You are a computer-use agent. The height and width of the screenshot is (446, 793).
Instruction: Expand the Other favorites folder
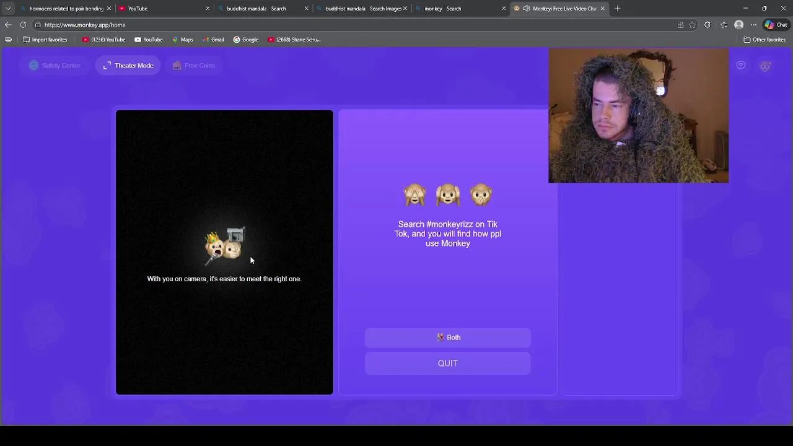tap(765, 40)
